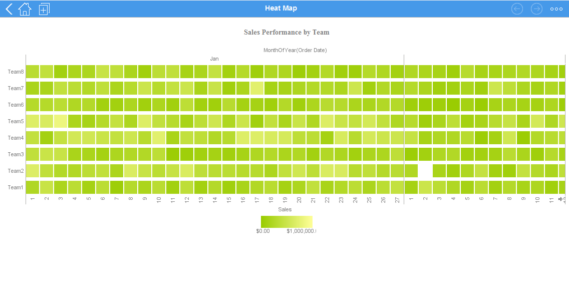569x301 pixels.
Task: Click the Heat Map title in header
Action: 280,8
